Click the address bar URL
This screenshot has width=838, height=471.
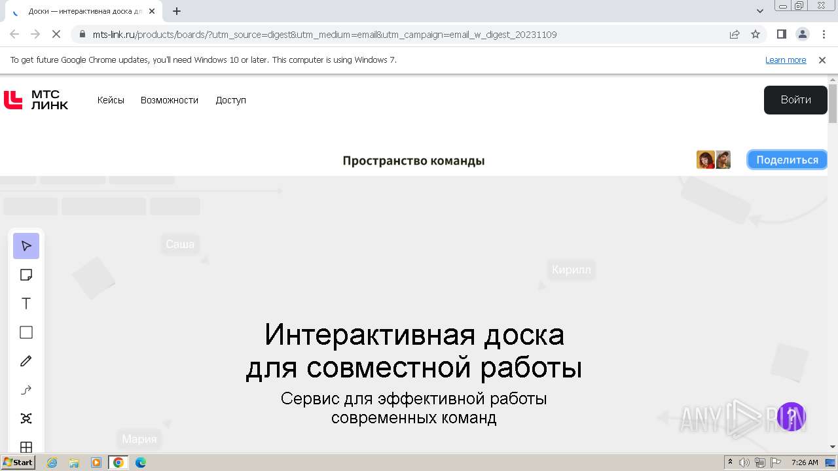(x=325, y=34)
